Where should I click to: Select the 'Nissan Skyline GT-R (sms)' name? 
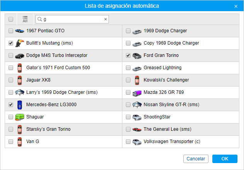click(171, 105)
